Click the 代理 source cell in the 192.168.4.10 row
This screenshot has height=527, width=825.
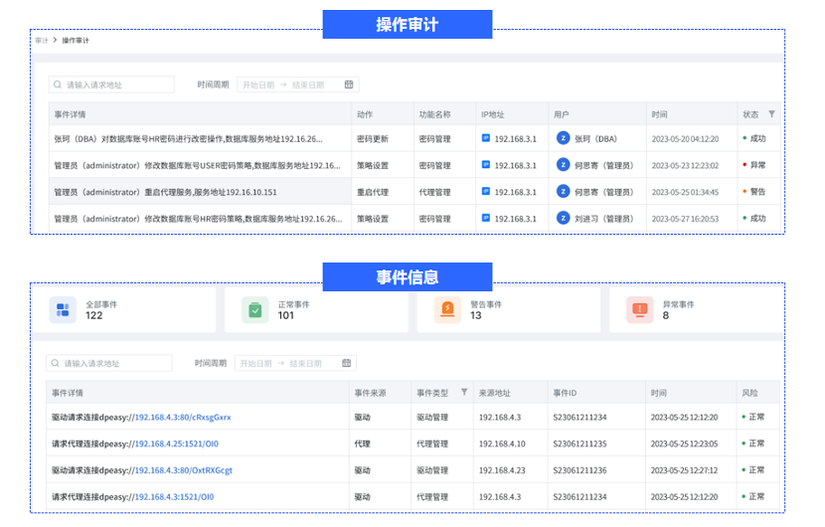(363, 443)
